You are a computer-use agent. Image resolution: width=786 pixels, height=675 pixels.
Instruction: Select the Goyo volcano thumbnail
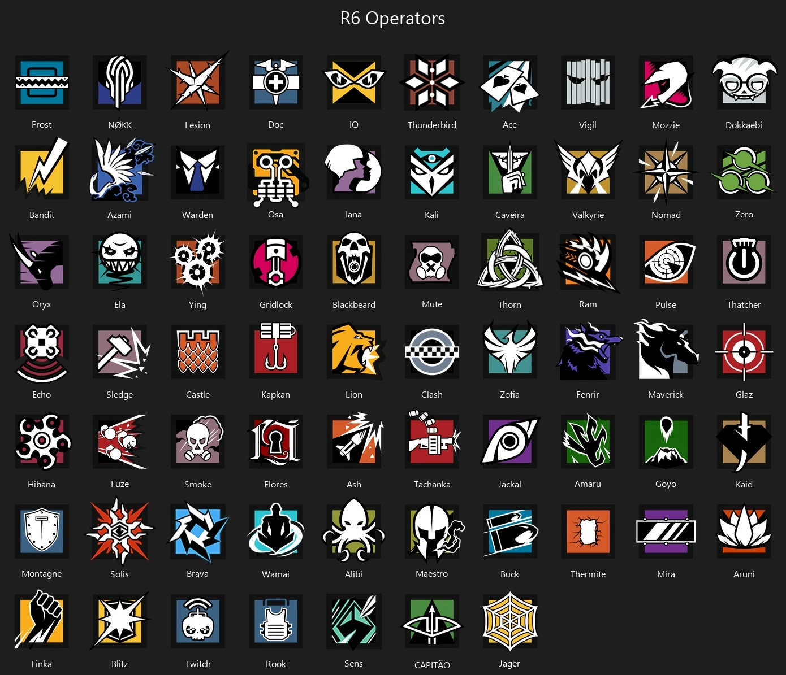pos(666,441)
